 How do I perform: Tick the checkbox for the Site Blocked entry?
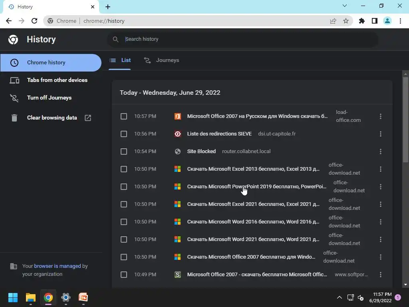coord(124,152)
